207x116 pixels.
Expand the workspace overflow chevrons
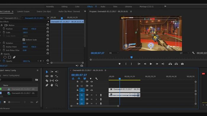(x=165, y=6)
